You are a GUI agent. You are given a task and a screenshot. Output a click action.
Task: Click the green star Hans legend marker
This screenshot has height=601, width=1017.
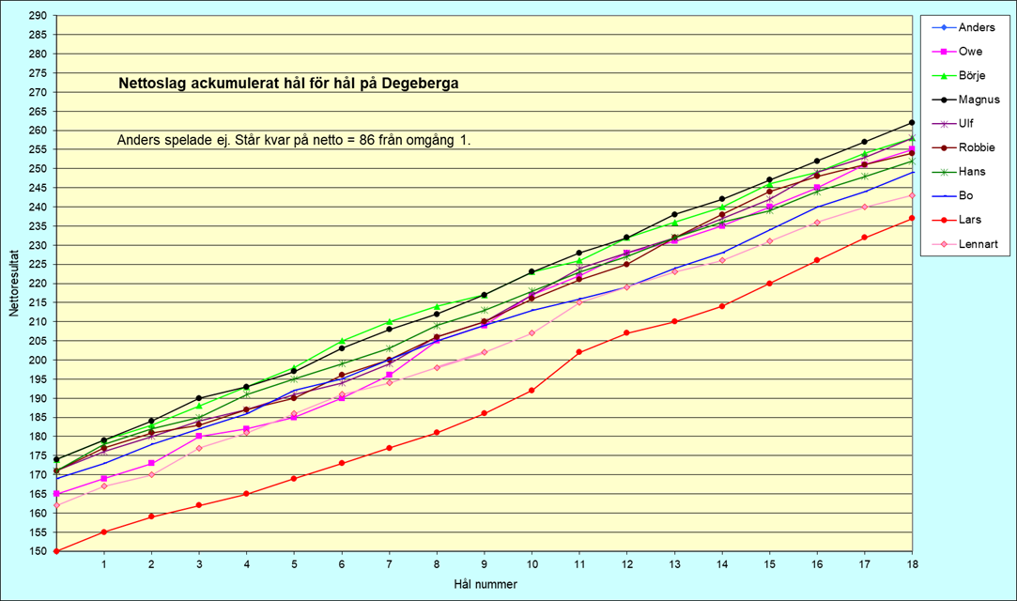(939, 172)
